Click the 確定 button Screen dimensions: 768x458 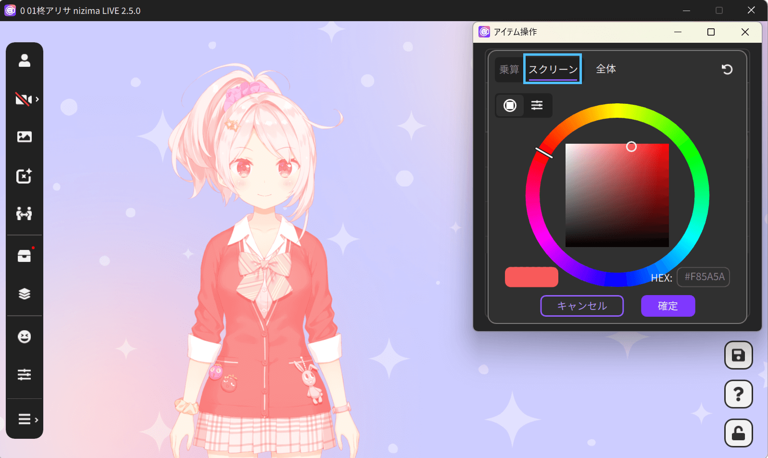click(x=667, y=306)
